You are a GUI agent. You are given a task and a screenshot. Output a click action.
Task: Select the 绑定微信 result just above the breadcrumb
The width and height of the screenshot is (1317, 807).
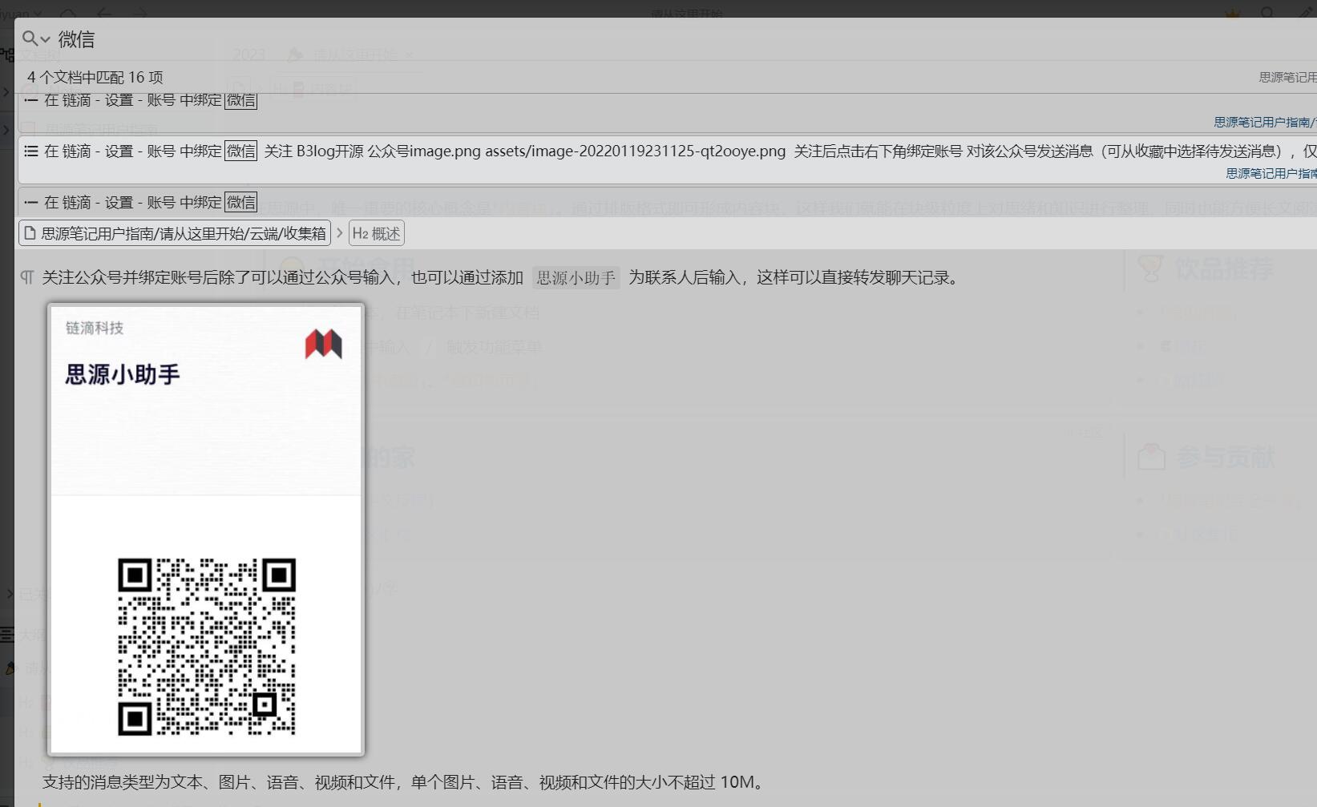click(x=667, y=202)
